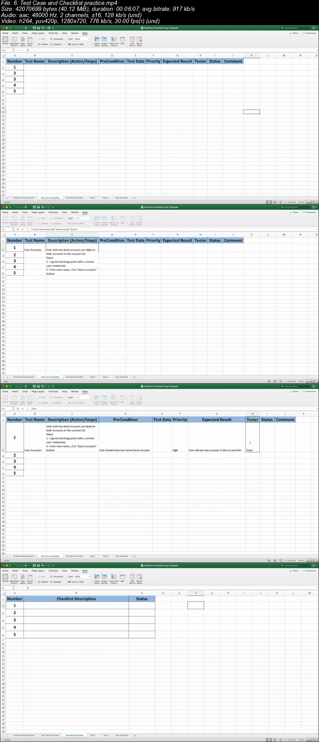Image resolution: width=319 pixels, height=742 pixels.
Task: Toggle Formula Bar checkbox in Checklist Template frame
Action: pyautogui.click(x=51, y=577)
